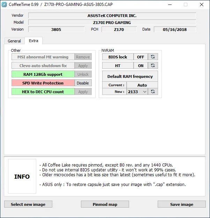Switch to the General tab

coord(14,41)
